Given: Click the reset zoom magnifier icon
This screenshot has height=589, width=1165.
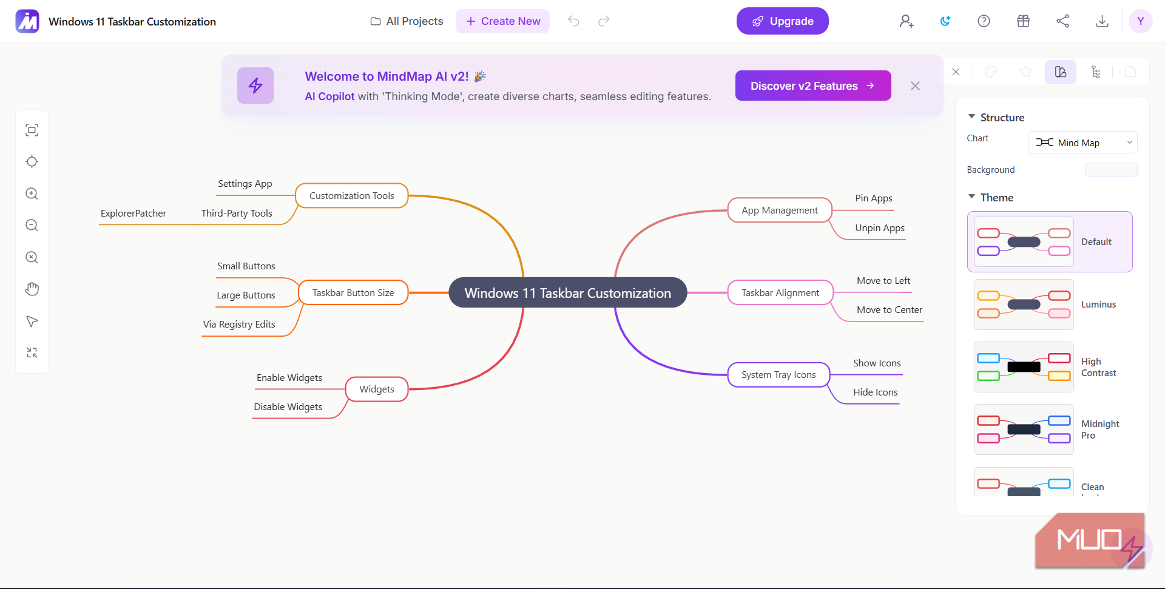Looking at the screenshot, I should [x=32, y=257].
